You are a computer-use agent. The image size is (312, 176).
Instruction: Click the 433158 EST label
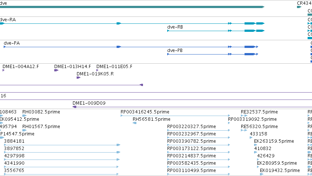click(258, 134)
